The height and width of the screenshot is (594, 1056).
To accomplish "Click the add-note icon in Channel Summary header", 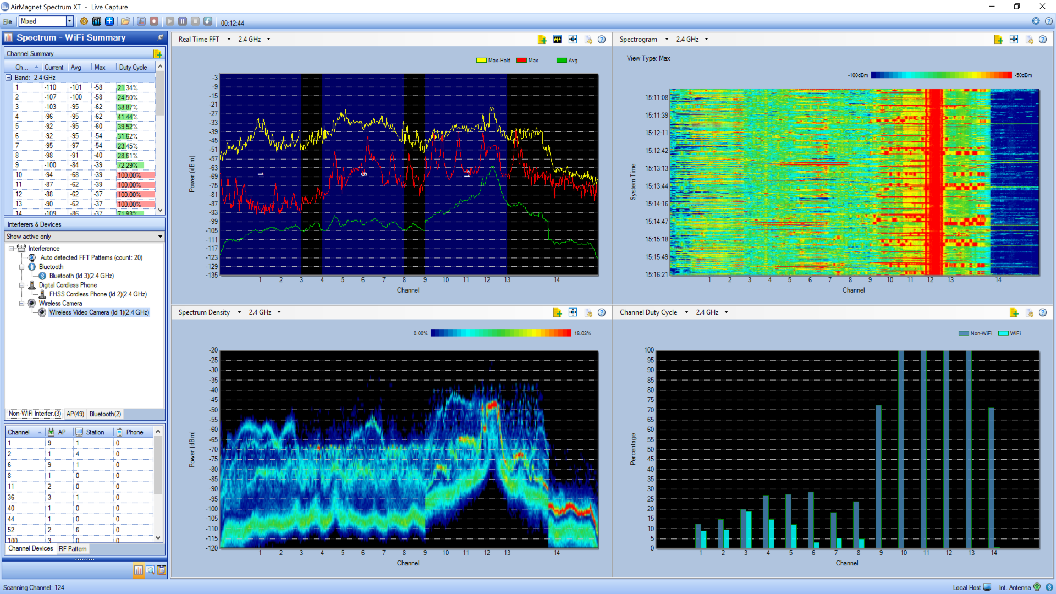I will pyautogui.click(x=158, y=53).
